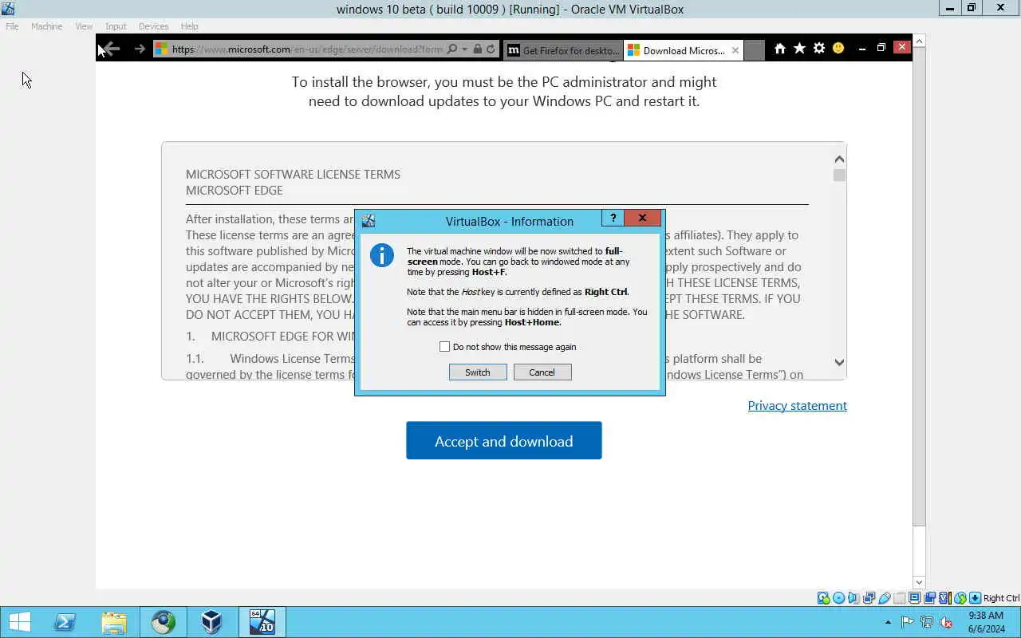The width and height of the screenshot is (1021, 638).
Task: Open the Privacy statement link
Action: click(798, 406)
